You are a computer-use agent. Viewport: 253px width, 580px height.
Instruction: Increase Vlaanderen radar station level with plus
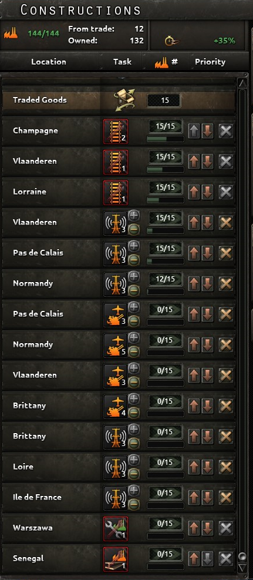click(134, 216)
